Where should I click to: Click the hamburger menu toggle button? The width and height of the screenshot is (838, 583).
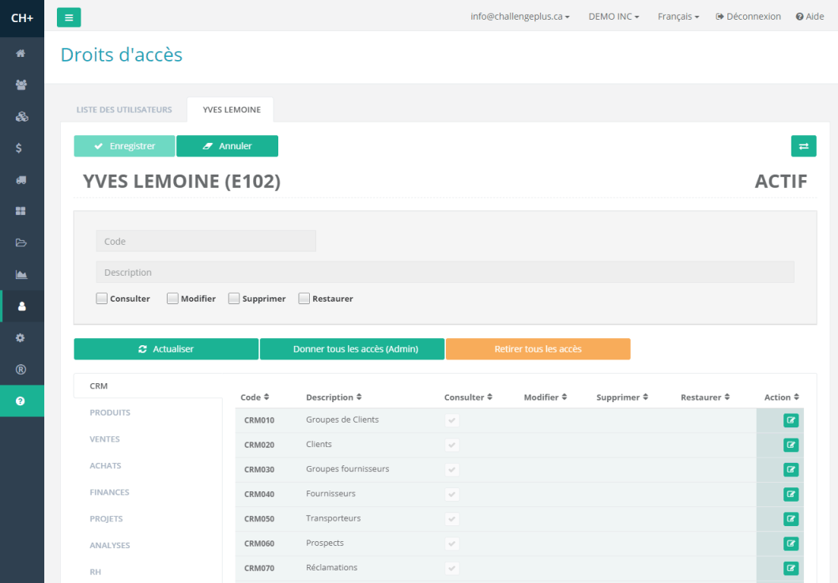click(x=69, y=17)
